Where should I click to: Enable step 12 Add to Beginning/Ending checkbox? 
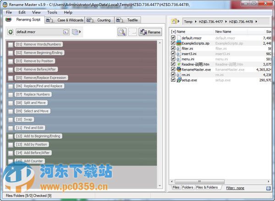[x=11, y=136]
